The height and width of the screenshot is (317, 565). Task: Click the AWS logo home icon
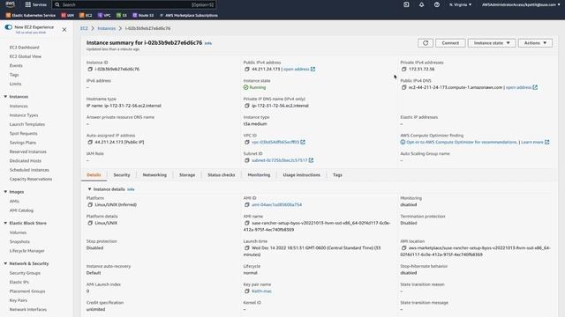[10, 4]
